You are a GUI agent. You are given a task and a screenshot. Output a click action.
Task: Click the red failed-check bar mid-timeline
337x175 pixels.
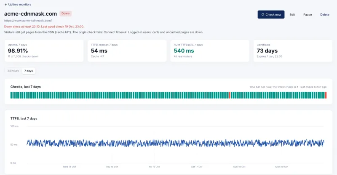point(230,95)
